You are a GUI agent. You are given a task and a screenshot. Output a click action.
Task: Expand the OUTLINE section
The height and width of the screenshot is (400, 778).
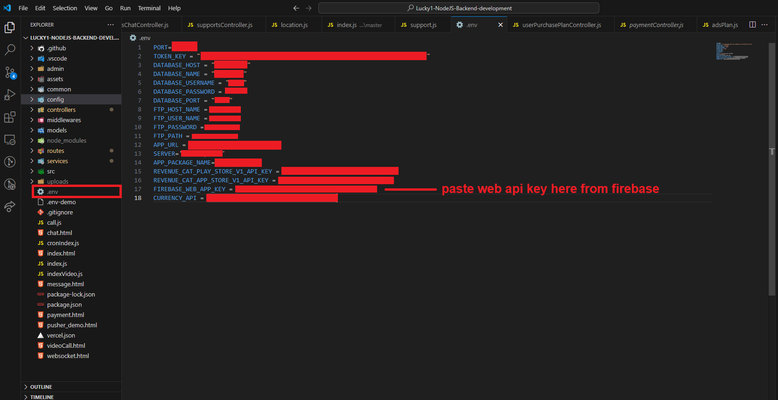[x=41, y=387]
